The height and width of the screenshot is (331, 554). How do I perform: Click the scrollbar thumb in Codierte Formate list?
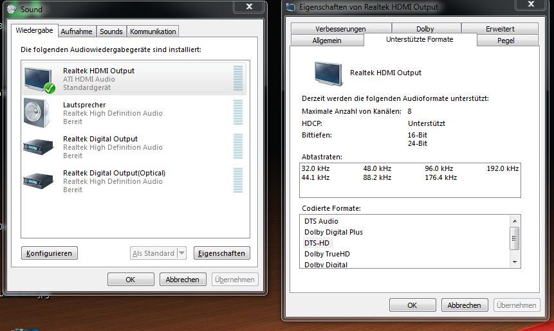tap(515, 238)
